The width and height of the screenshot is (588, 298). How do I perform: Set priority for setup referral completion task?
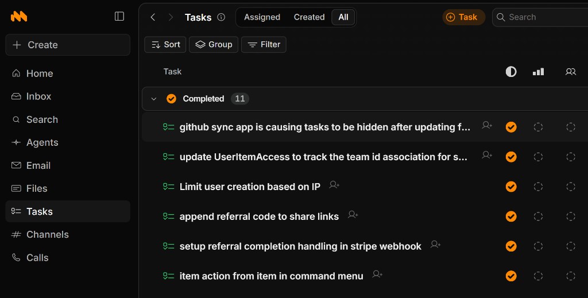[x=538, y=246]
